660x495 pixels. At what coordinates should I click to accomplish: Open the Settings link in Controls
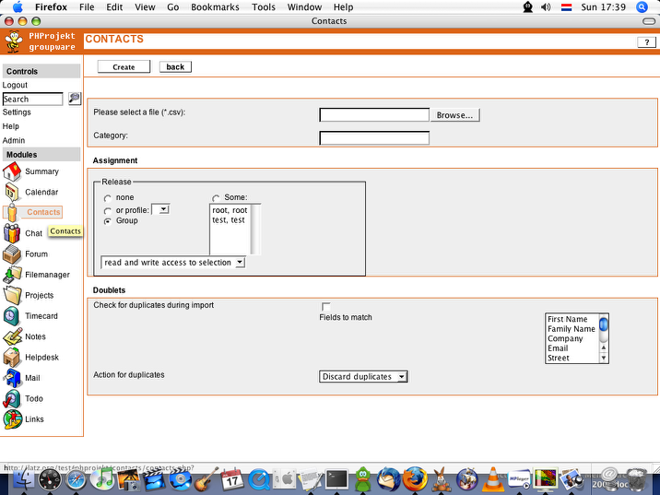pyautogui.click(x=17, y=112)
